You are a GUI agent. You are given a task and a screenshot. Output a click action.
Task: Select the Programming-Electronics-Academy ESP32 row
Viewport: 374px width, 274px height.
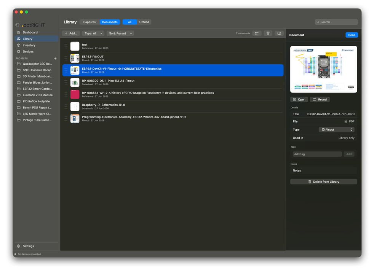pos(173,118)
